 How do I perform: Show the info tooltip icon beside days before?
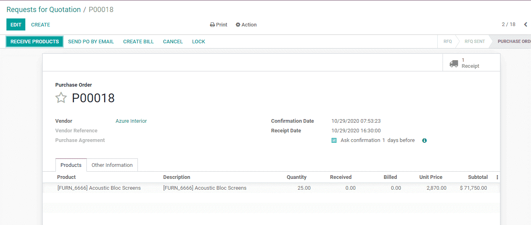(x=424, y=140)
